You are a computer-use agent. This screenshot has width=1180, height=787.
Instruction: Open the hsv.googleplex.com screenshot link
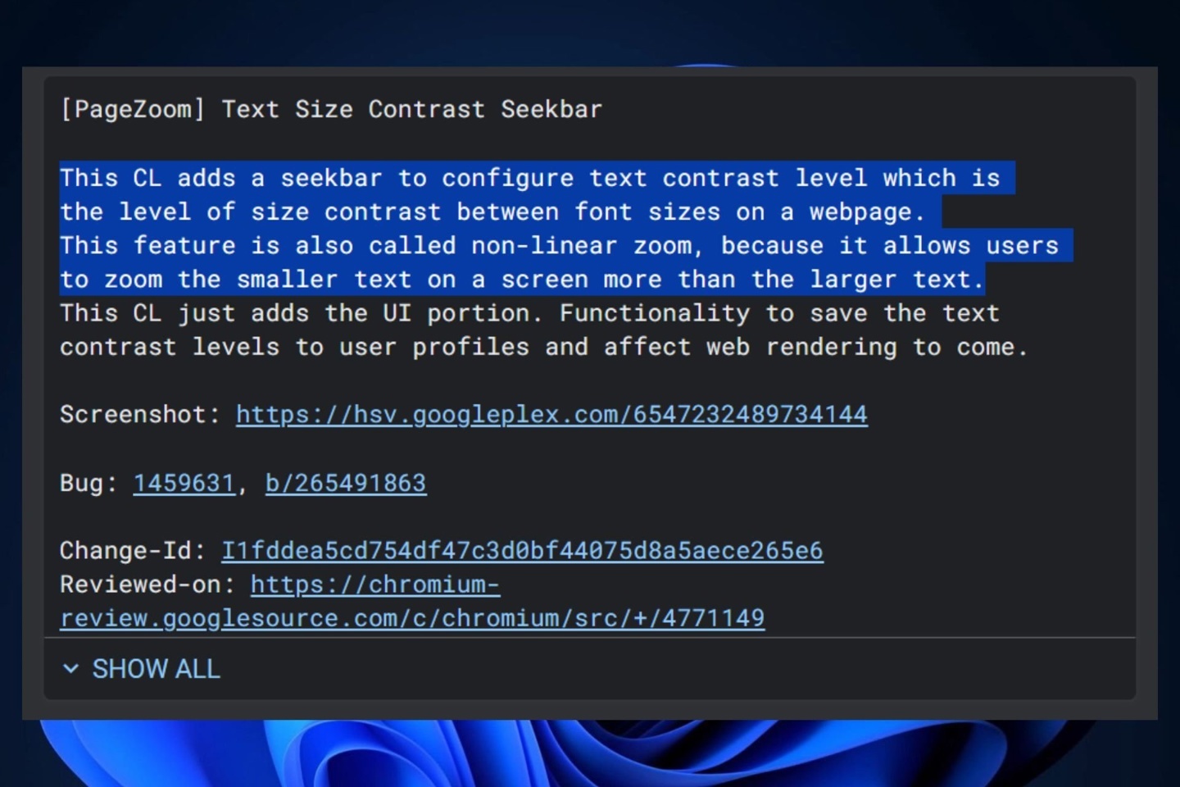(x=551, y=415)
